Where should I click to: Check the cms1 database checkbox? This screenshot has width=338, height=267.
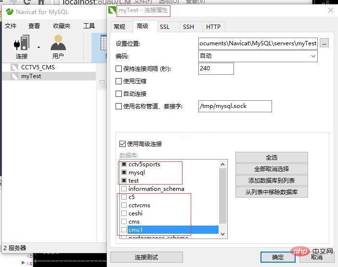point(124,230)
